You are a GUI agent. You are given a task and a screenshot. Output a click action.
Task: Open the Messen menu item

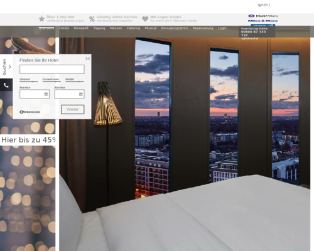tap(116, 28)
